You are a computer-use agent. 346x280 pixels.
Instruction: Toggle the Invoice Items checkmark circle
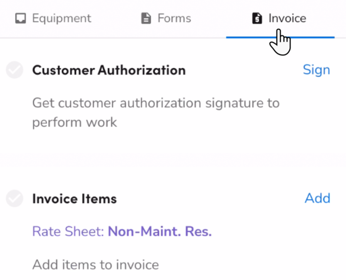coord(15,198)
